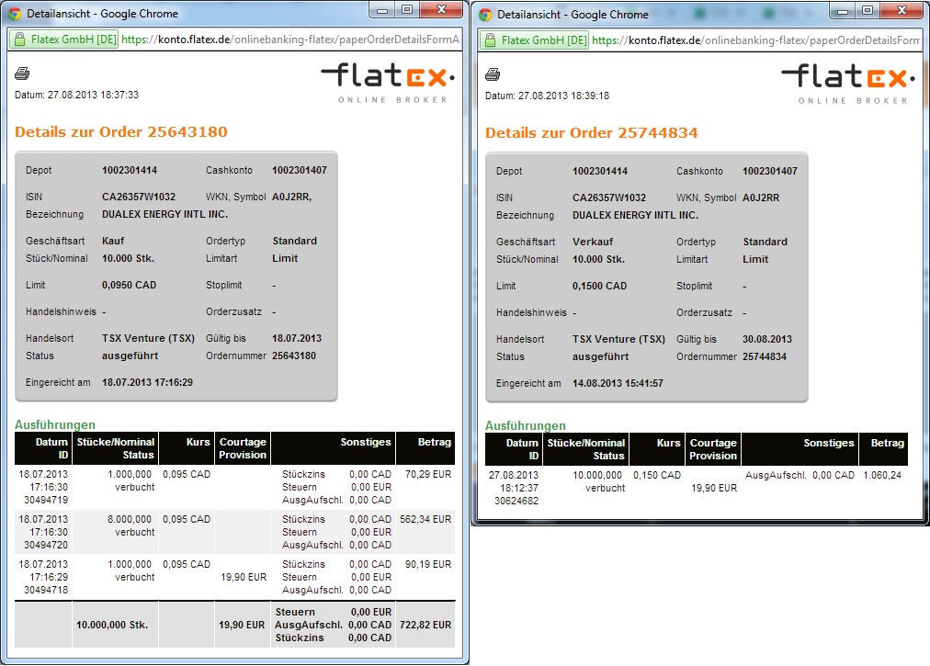Click the 'Verkauf' Geschäftsart value
This screenshot has width=930, height=666.
click(593, 242)
